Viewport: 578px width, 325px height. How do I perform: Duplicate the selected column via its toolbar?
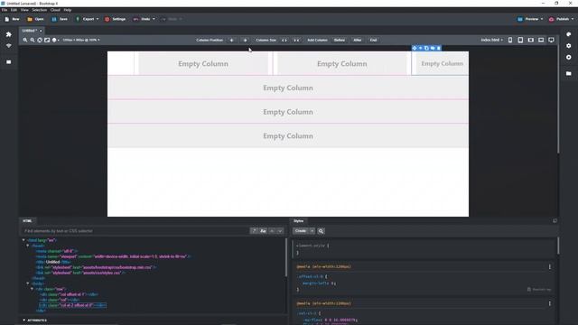(x=426, y=48)
